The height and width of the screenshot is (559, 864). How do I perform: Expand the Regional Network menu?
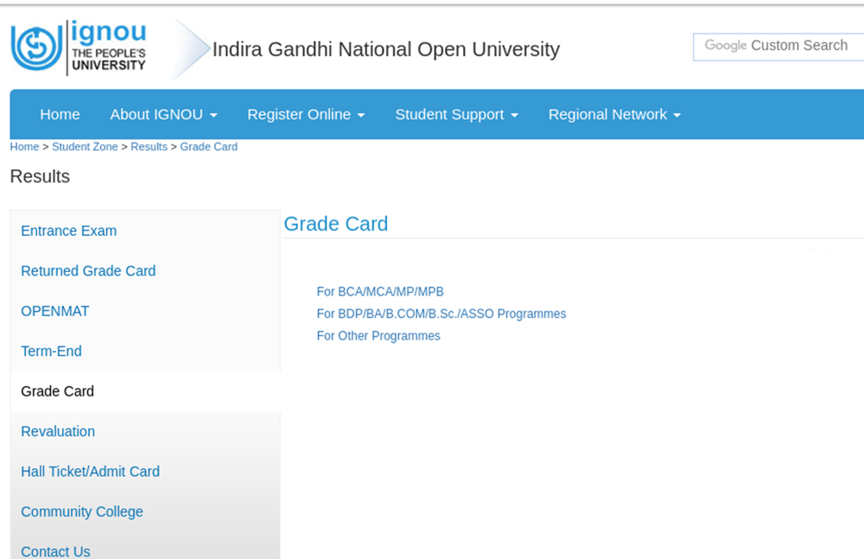pos(614,114)
